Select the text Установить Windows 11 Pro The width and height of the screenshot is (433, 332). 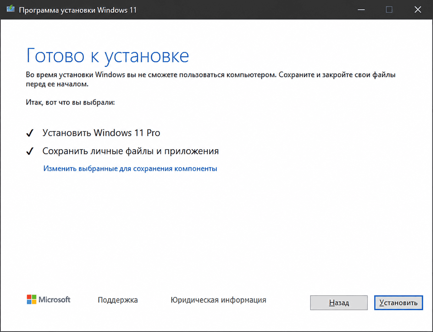[101, 133]
